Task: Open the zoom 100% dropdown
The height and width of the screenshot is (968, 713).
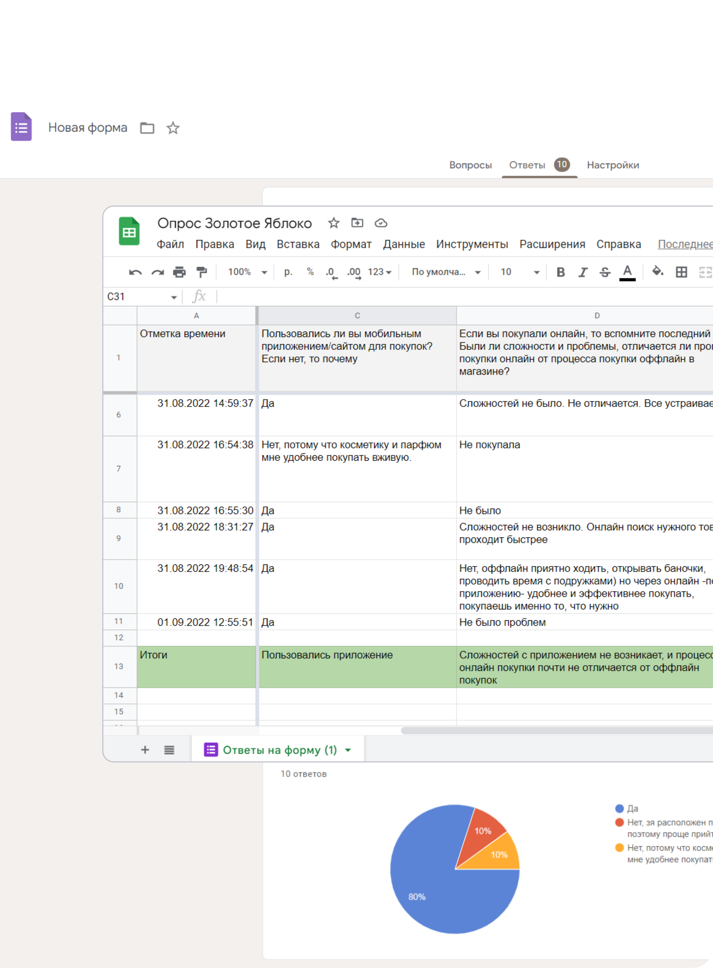Action: pos(248,272)
